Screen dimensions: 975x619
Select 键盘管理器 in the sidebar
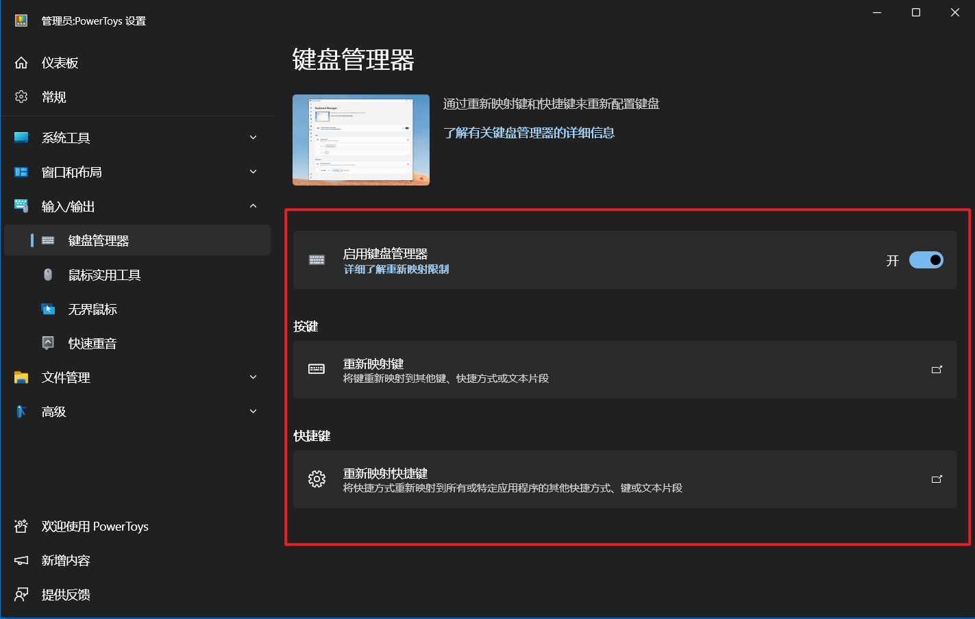99,241
